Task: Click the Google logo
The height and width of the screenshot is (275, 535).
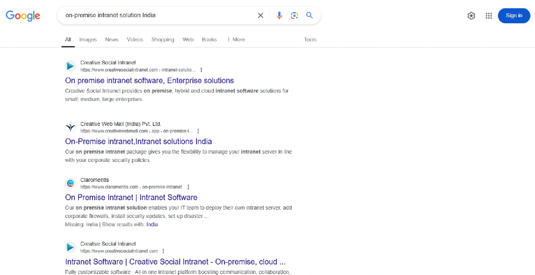Action: pyautogui.click(x=23, y=16)
